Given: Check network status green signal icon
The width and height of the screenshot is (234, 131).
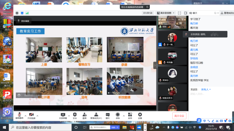Looking at the screenshot, I should pyautogui.click(x=27, y=13).
